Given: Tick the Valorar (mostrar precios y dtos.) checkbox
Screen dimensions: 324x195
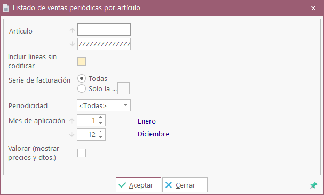Looking at the screenshot, I should coord(82,153).
